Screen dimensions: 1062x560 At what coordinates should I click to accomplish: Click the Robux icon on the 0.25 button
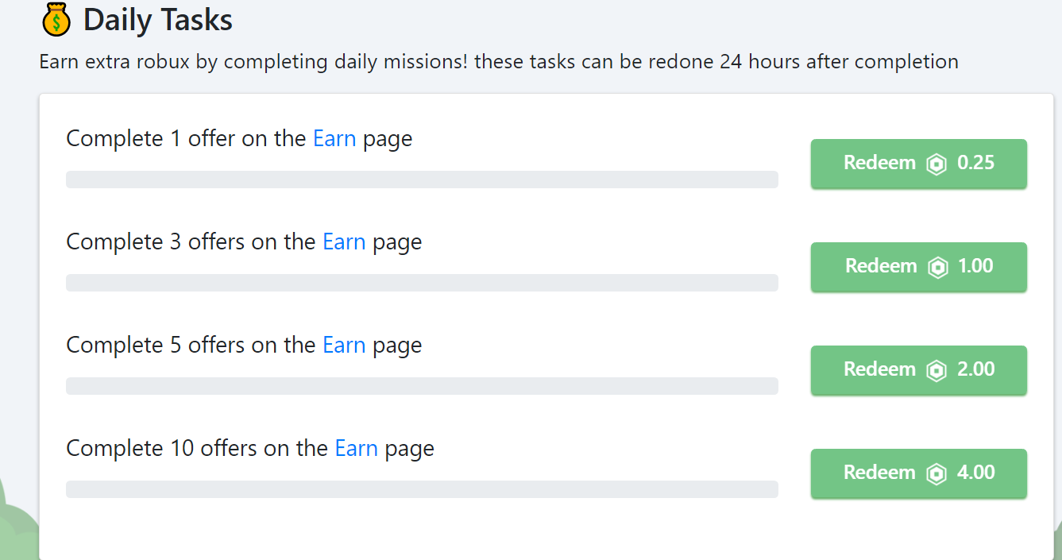point(937,164)
